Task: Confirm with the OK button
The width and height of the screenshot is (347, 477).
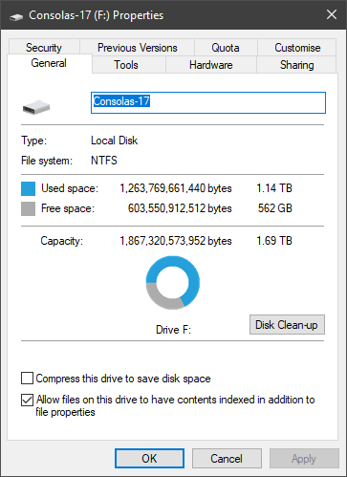Action: click(149, 459)
